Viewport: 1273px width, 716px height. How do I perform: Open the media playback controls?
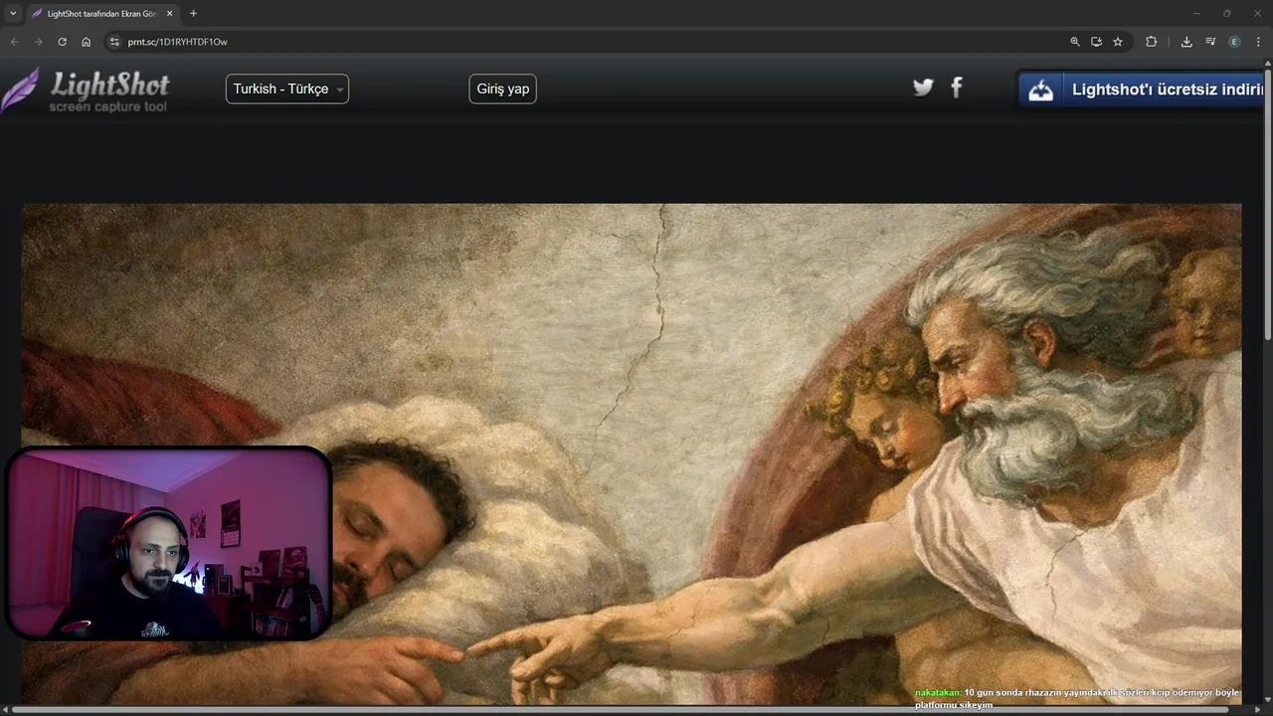[x=1210, y=42]
